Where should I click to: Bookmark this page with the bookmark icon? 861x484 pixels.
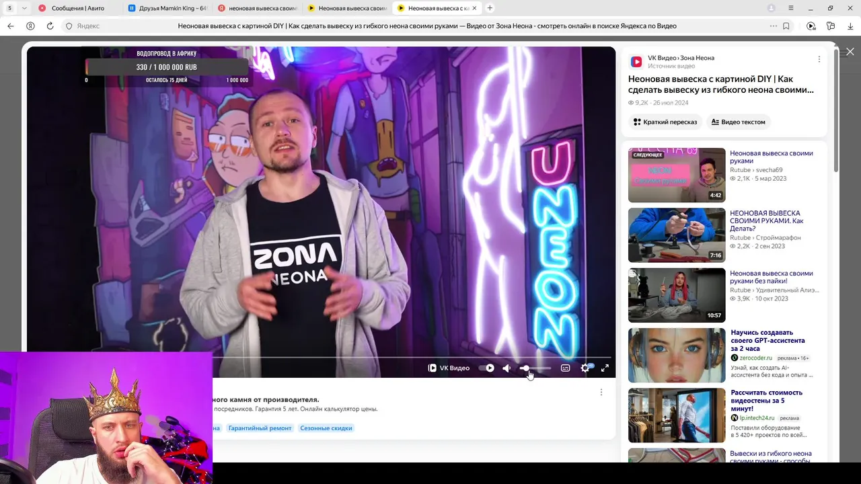pyautogui.click(x=786, y=26)
